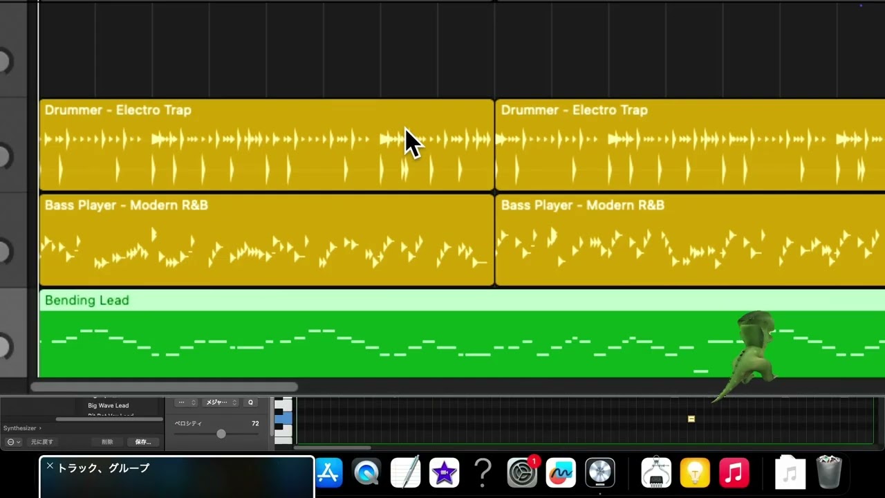
Task: Launch Music app from the dock
Action: [734, 473]
